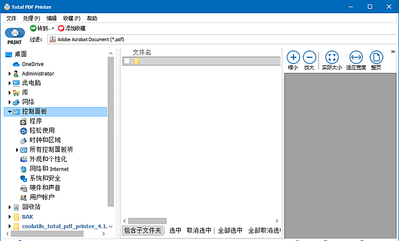The width and height of the screenshot is (399, 241).
Task: Expand the 网络 tree node
Action: click(x=9, y=102)
